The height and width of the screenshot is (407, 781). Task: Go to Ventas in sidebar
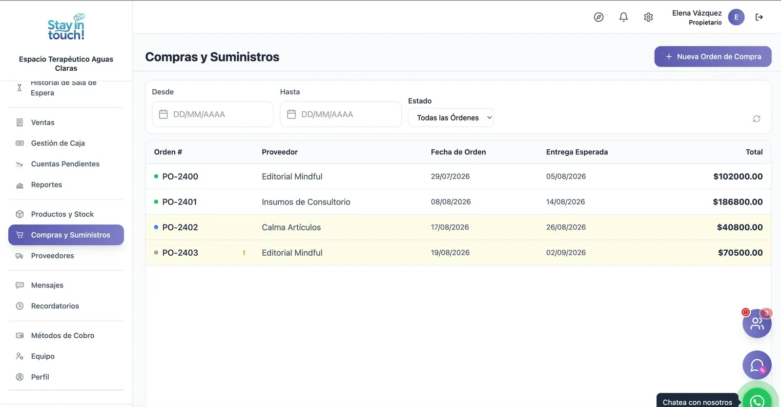pyautogui.click(x=66, y=122)
